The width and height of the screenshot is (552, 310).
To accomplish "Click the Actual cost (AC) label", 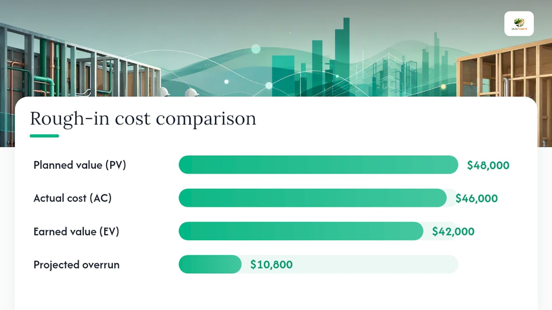I will (x=72, y=198).
